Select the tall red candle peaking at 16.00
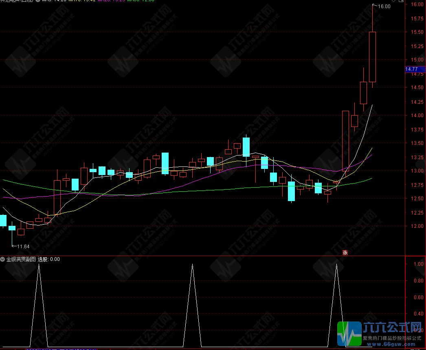 pyautogui.click(x=373, y=57)
